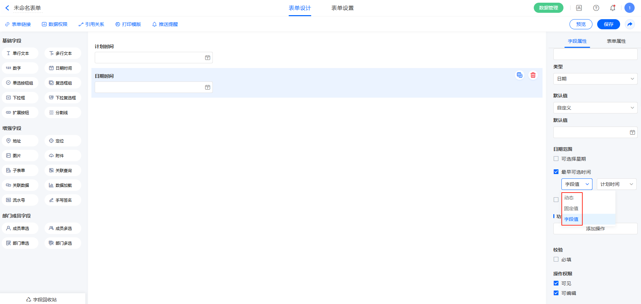Click the back arrow beside 未命名表单
This screenshot has height=304, width=641.
click(7, 8)
